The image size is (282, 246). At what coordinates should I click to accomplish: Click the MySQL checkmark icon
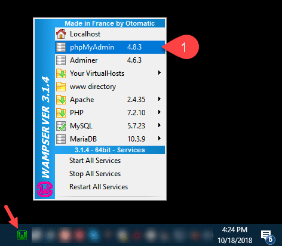click(61, 126)
